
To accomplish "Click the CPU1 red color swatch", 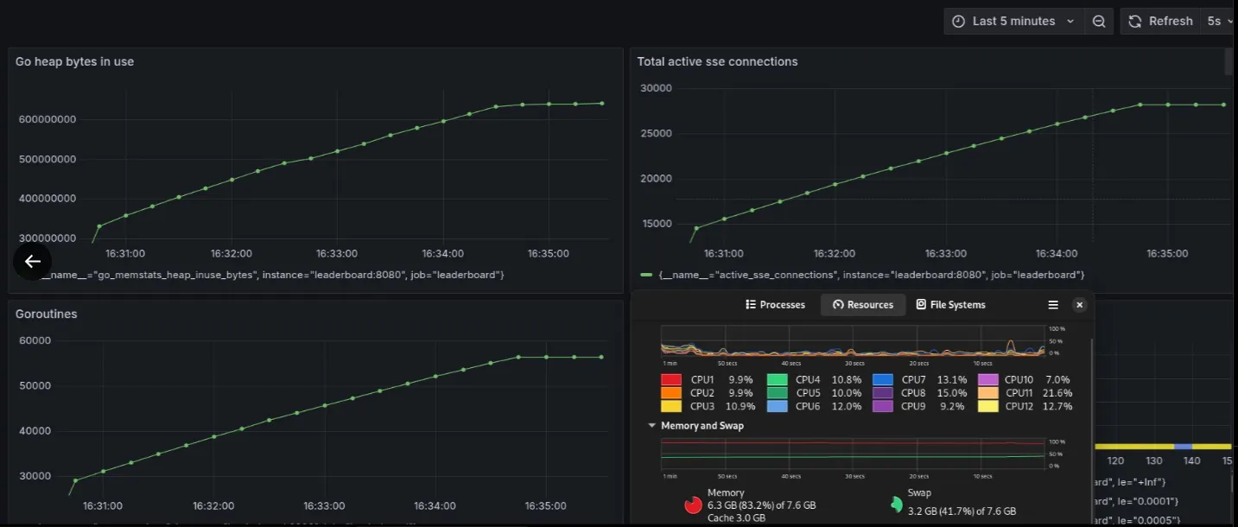I will 672,378.
